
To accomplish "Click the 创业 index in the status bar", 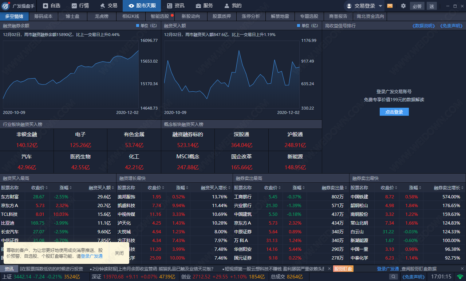I will (223, 277).
